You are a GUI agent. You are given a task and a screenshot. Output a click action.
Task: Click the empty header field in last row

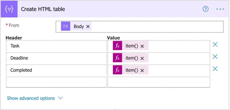click(x=56, y=82)
